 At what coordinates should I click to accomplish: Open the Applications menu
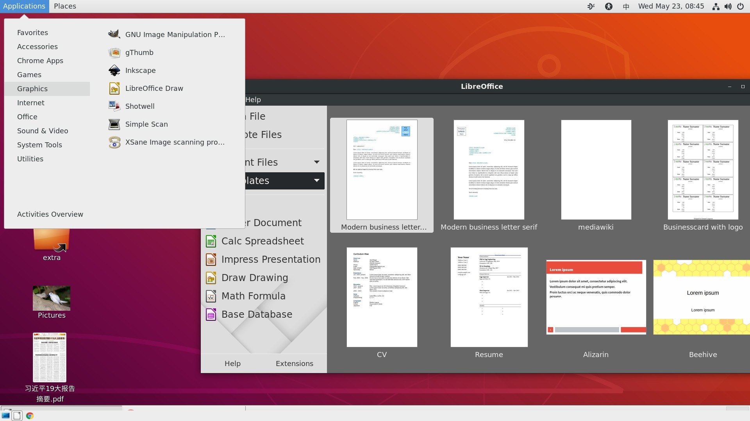tap(24, 6)
